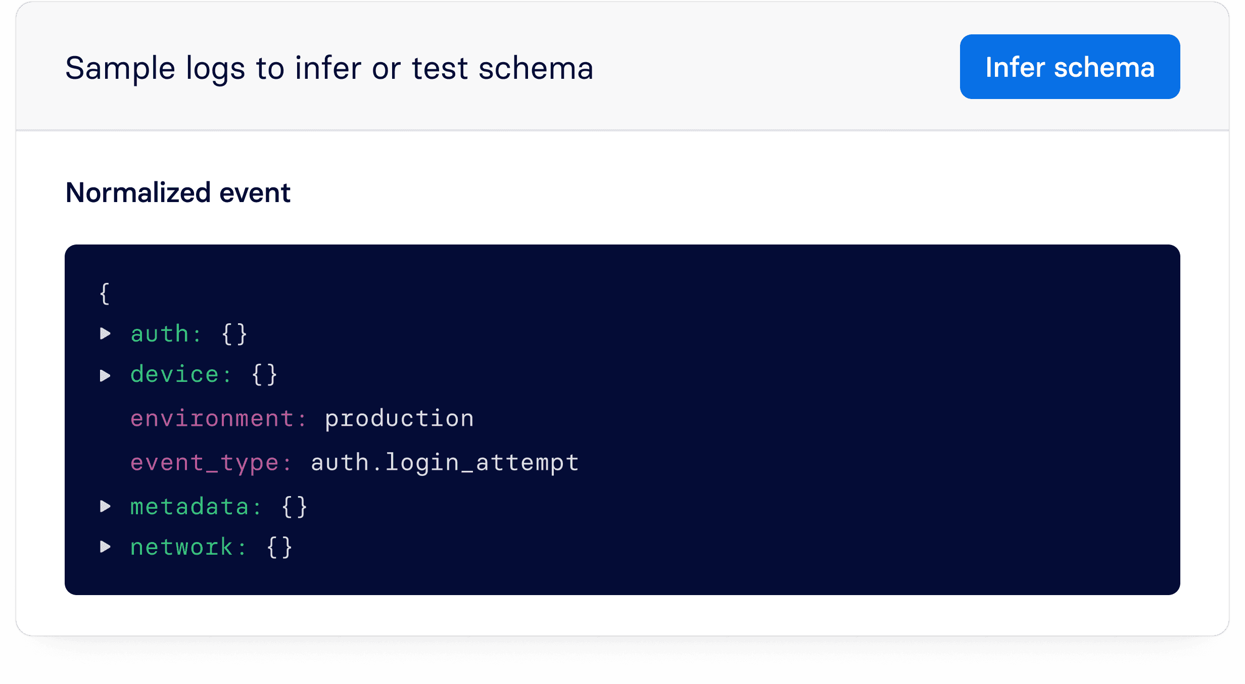
Task: Expand the metadata disclosure triangle
Action: (x=105, y=506)
